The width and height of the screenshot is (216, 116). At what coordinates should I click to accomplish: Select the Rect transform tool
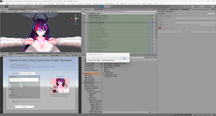click(x=17, y=6)
